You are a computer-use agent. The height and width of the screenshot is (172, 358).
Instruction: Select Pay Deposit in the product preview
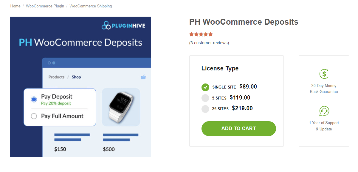[x=34, y=99]
